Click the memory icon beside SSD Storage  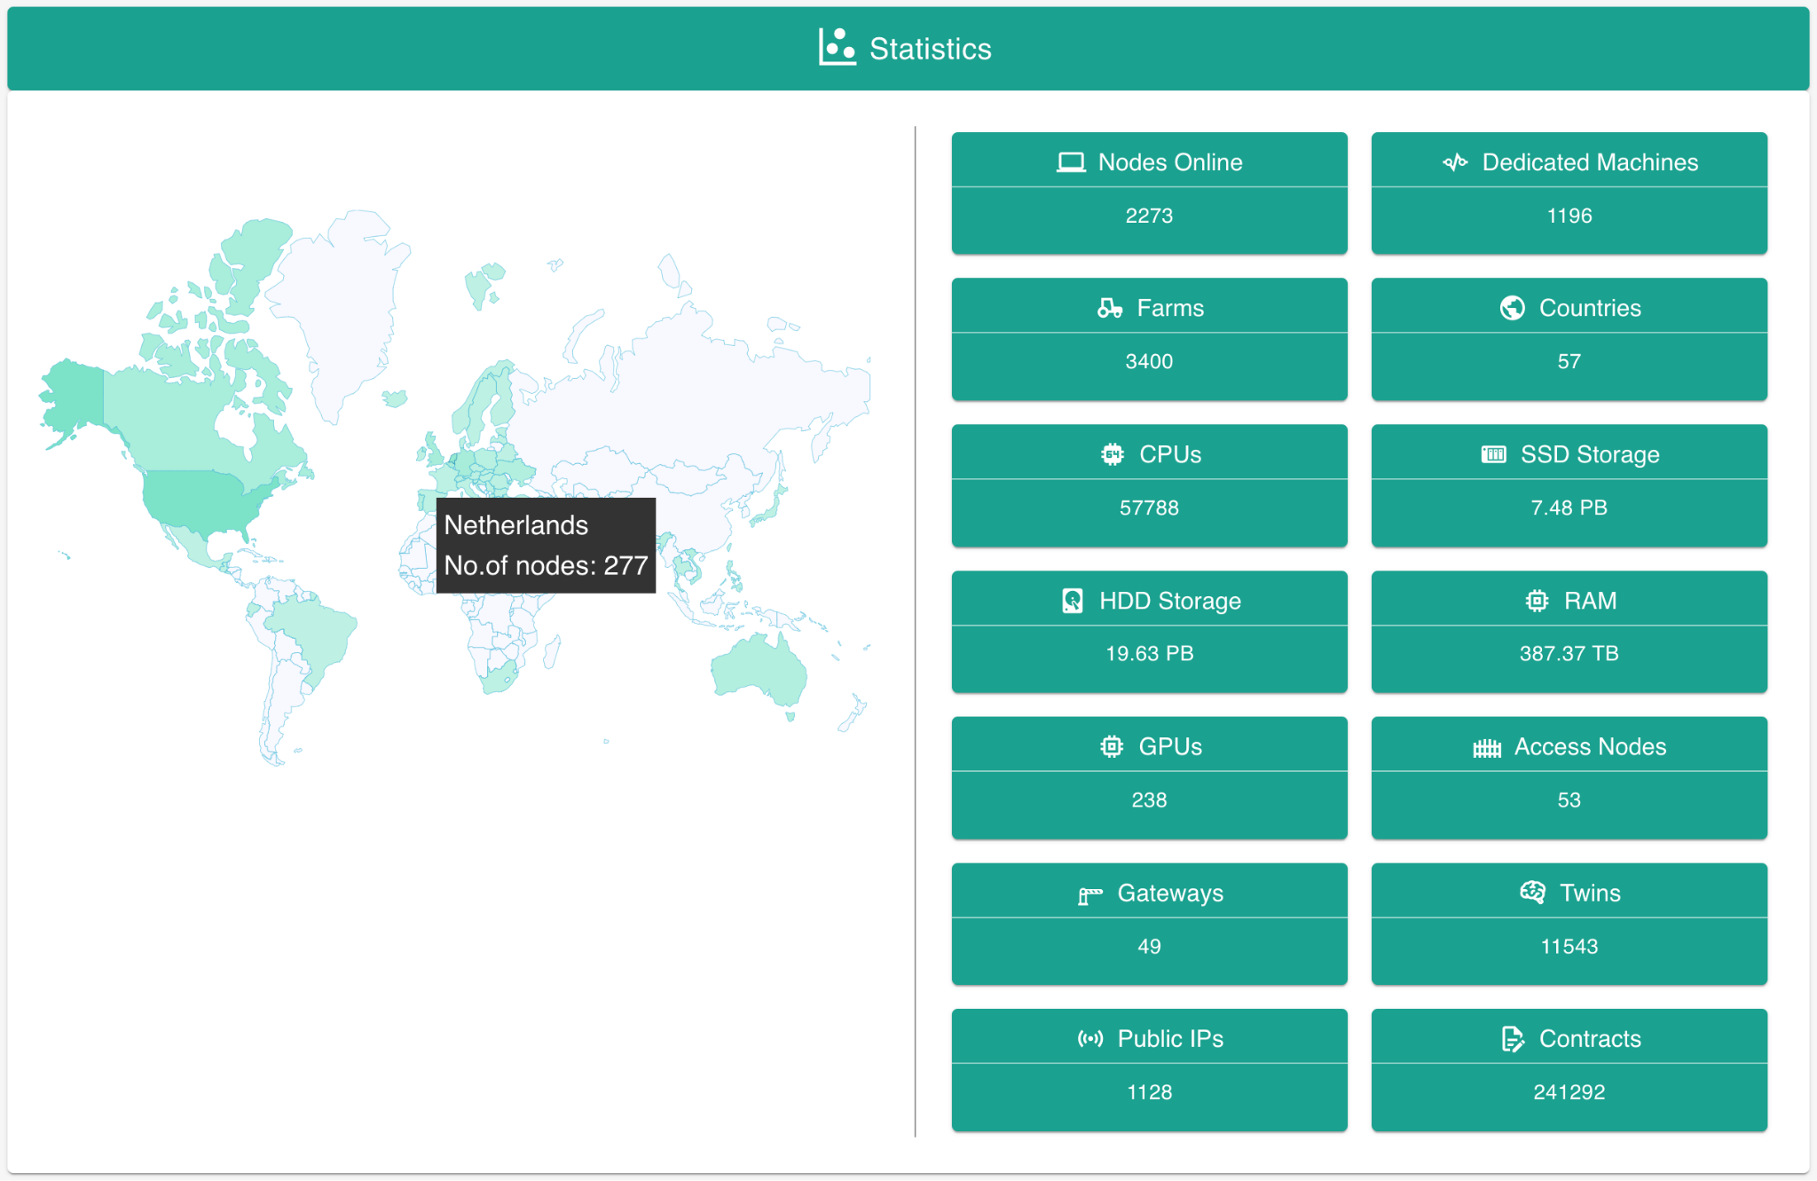(1493, 454)
